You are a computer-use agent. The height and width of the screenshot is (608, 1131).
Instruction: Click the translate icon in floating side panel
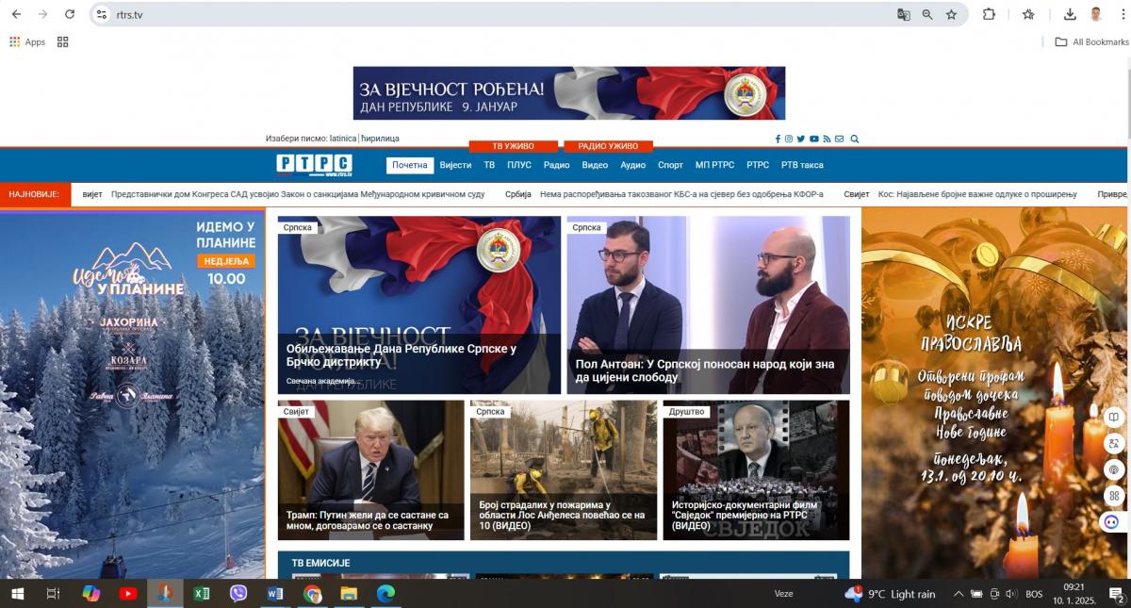pyautogui.click(x=1113, y=443)
